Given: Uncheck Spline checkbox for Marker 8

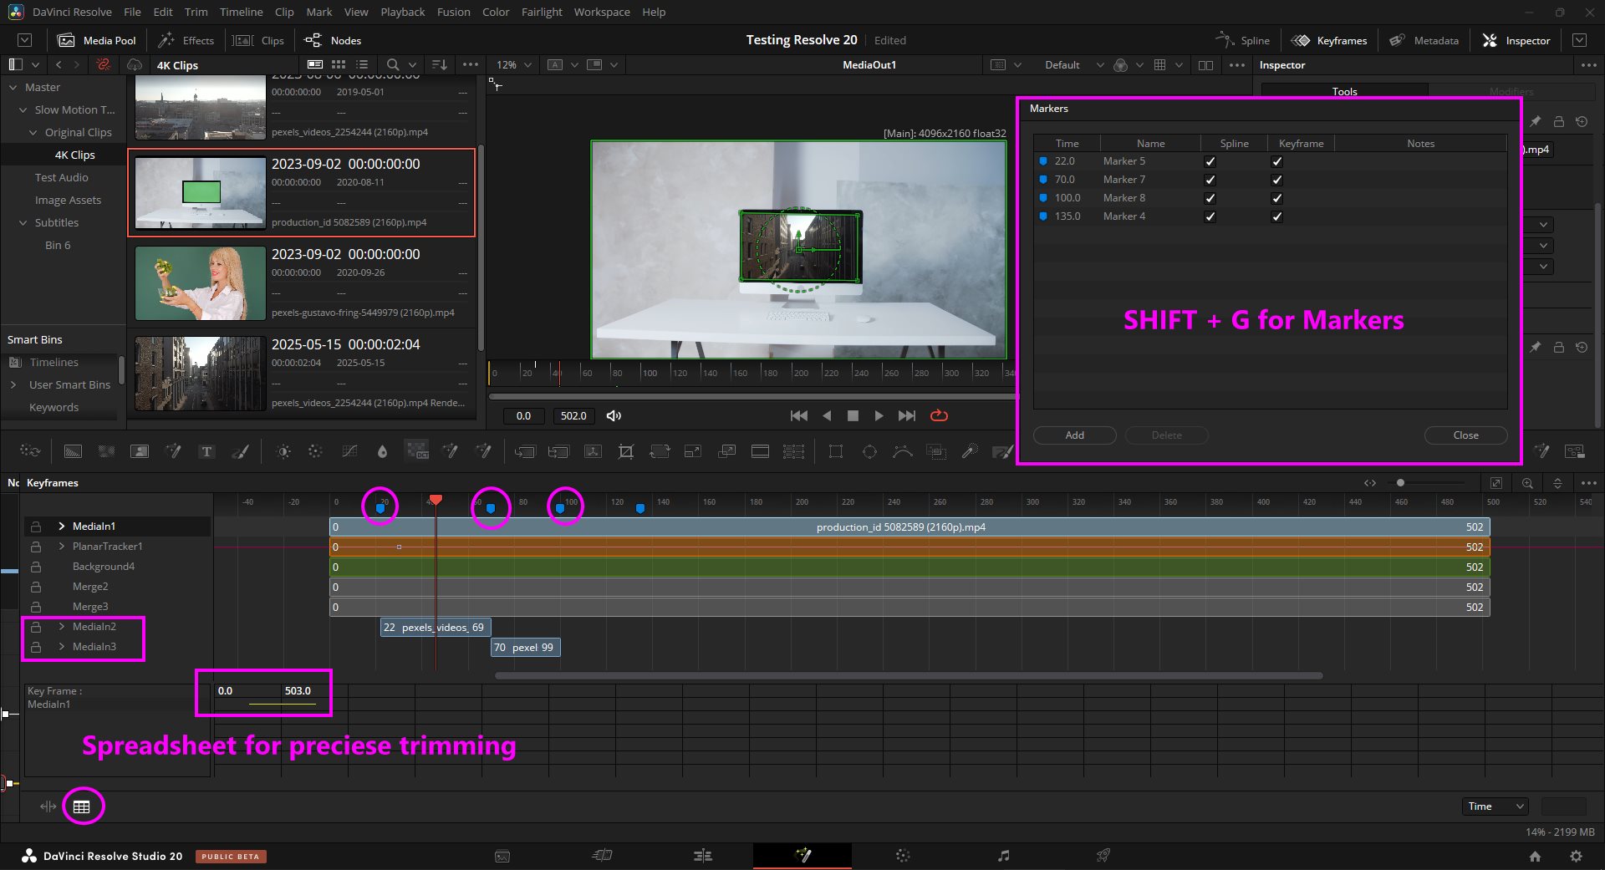Looking at the screenshot, I should click(x=1210, y=198).
